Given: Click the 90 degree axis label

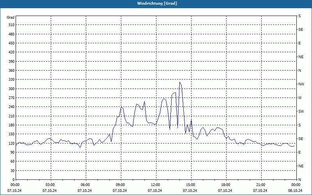Looking at the screenshot, I should 12,152.
